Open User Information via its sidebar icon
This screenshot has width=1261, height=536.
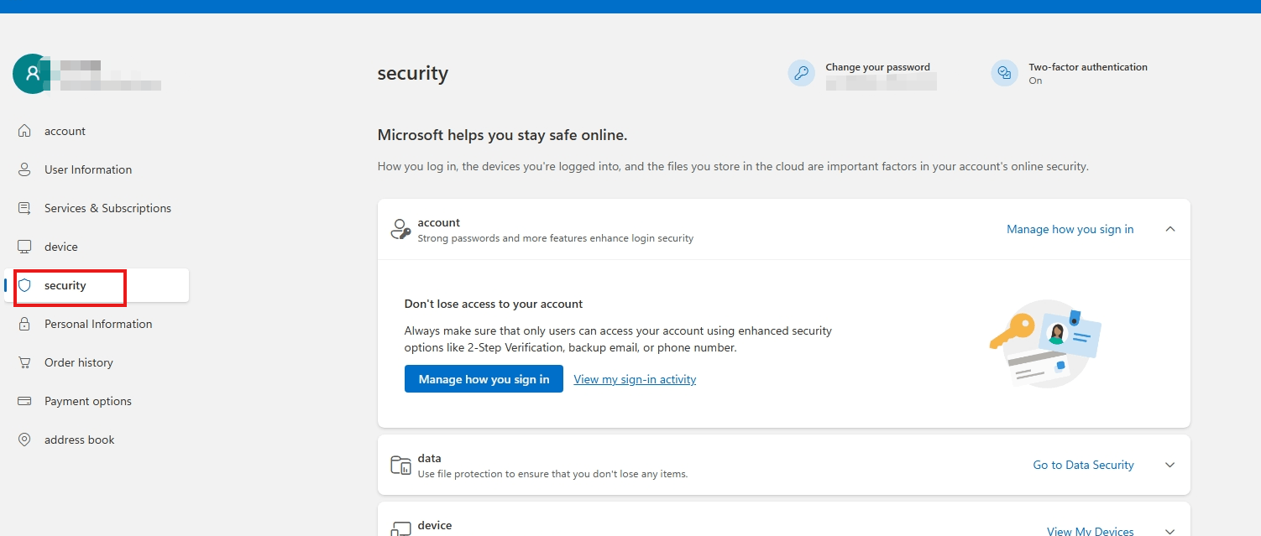click(24, 169)
